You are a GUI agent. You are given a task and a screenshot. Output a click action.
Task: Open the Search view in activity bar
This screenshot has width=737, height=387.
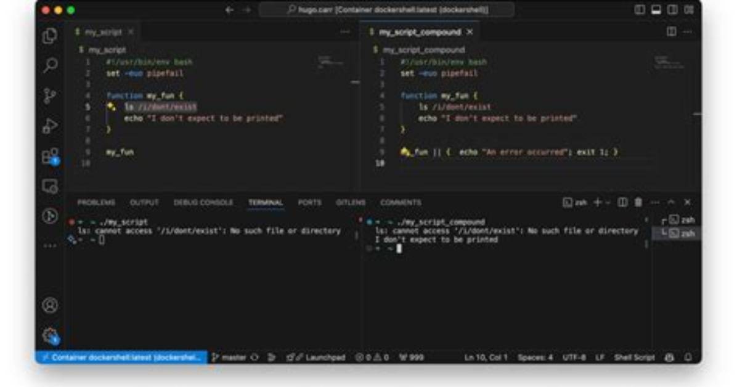point(50,65)
